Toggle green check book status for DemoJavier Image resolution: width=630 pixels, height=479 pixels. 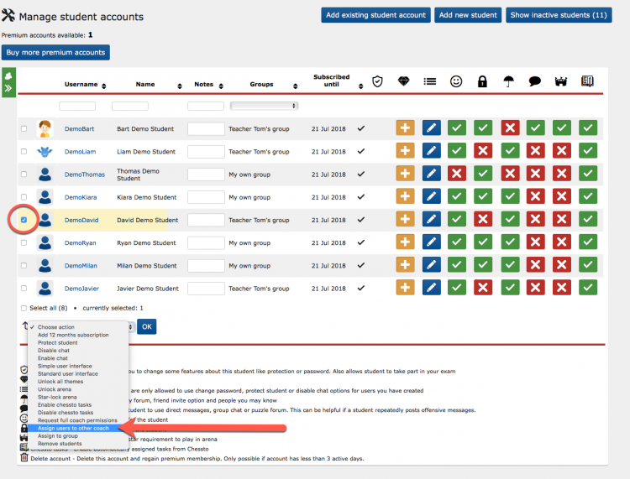click(588, 288)
